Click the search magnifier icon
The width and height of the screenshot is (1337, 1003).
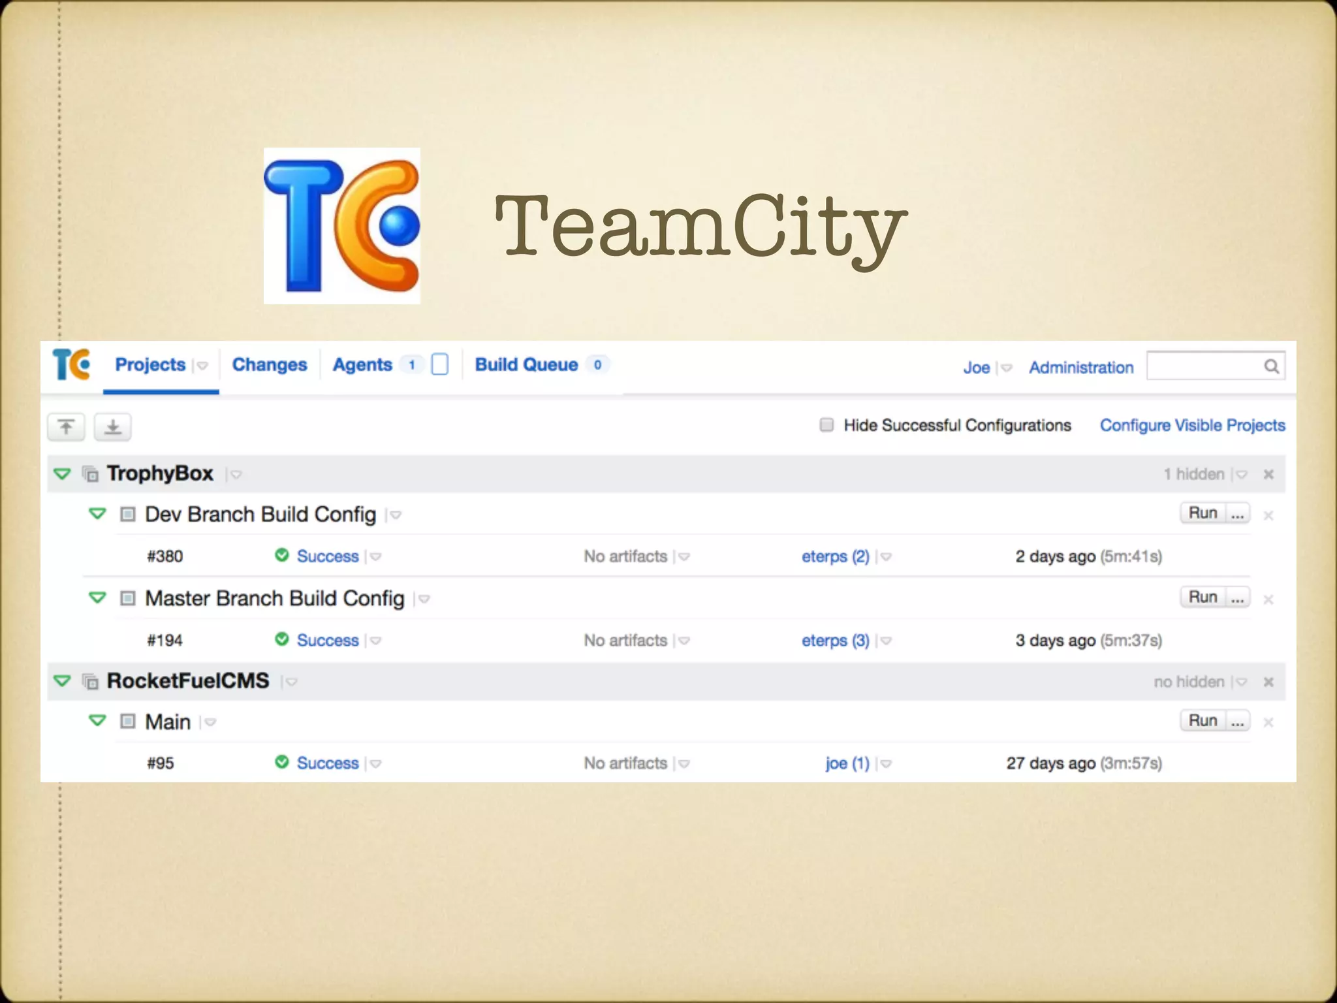(x=1271, y=366)
